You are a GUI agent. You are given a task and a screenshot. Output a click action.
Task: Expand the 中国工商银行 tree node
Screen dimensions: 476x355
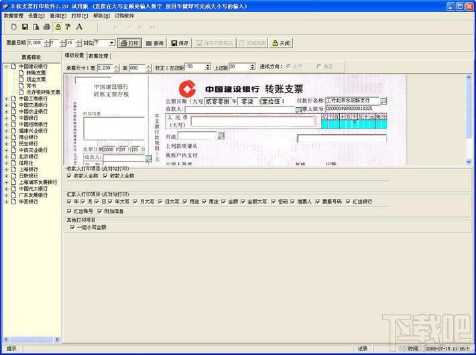[7, 98]
